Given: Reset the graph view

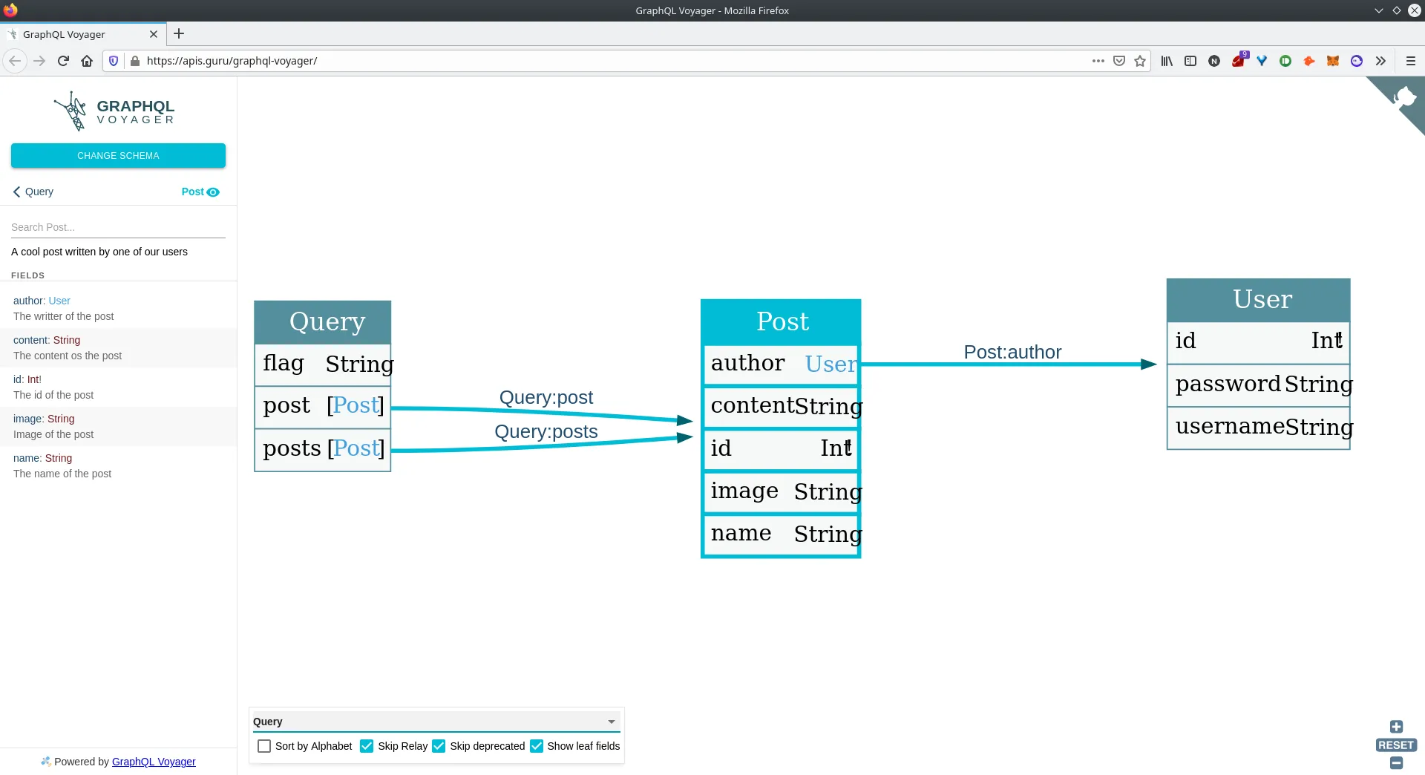Looking at the screenshot, I should click(x=1396, y=745).
